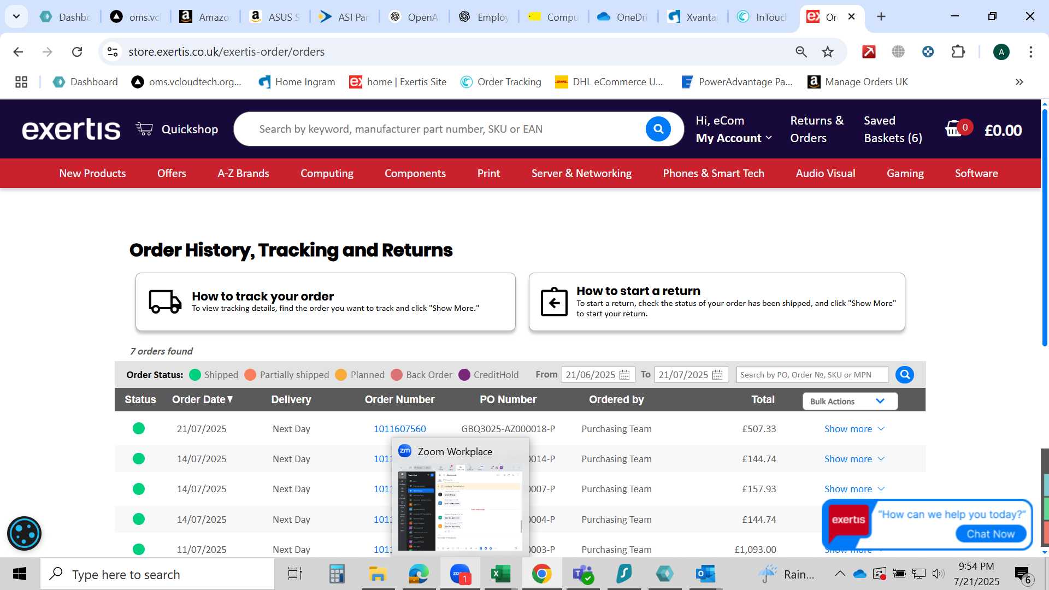Open the Chrome tab search dropdown
This screenshot has height=590, width=1049.
16,16
